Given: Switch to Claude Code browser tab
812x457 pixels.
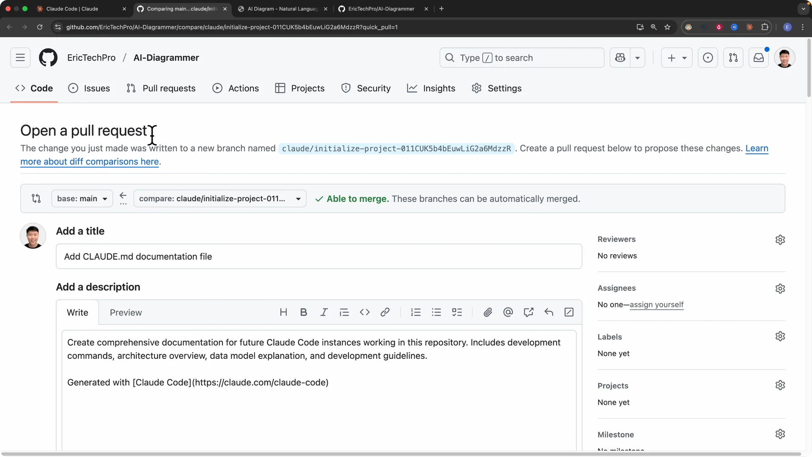Looking at the screenshot, I should point(80,8).
